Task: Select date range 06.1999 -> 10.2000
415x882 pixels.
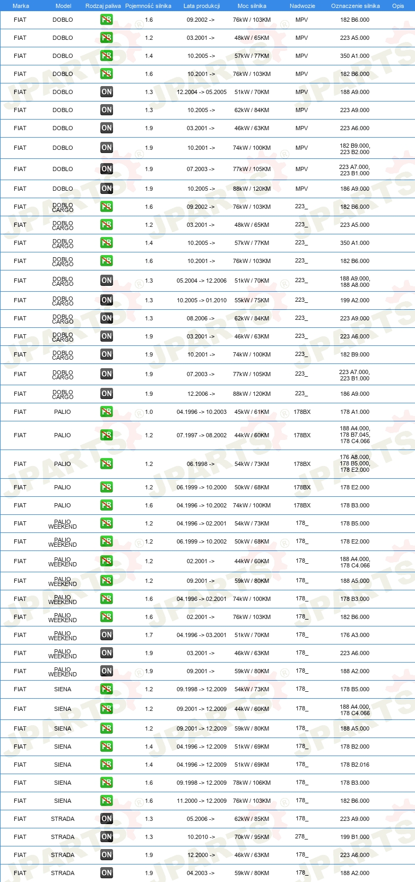Action: point(202,487)
